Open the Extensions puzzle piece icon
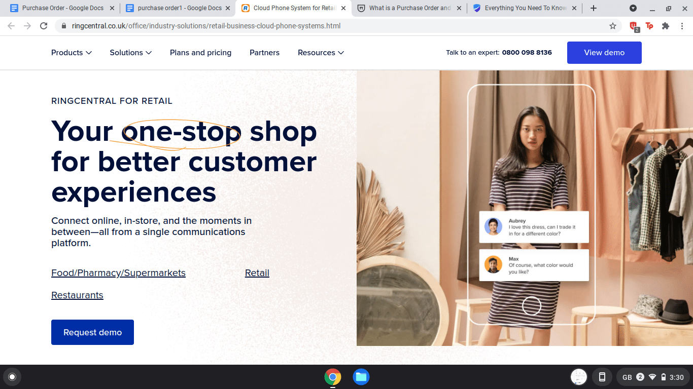This screenshot has width=693, height=389. (666, 26)
